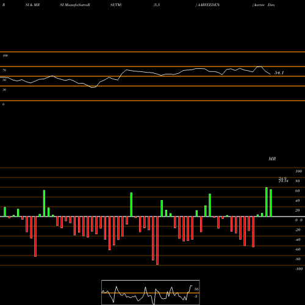Click the MR axis label -60
The height and width of the screenshot is (305, 305).
click(298, 249)
